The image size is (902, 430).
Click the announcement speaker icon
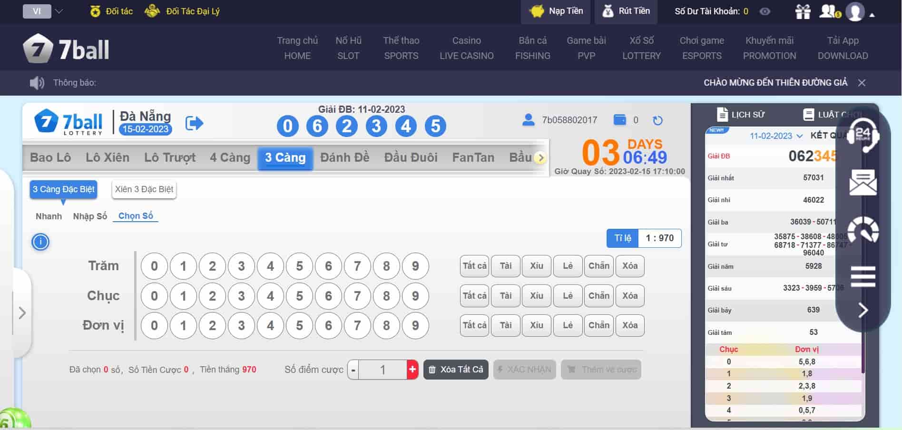point(36,82)
